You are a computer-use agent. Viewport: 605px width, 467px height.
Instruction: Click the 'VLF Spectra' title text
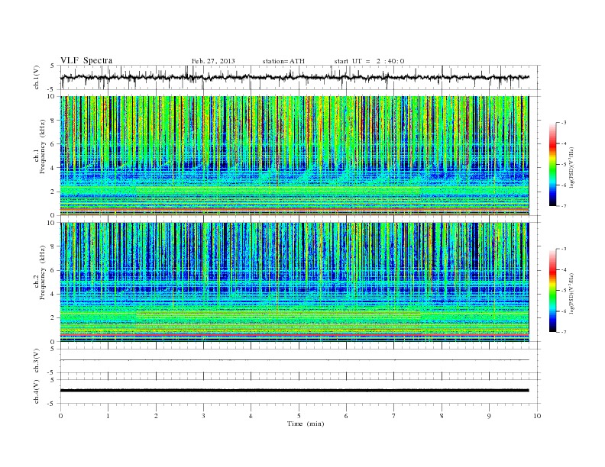click(86, 60)
